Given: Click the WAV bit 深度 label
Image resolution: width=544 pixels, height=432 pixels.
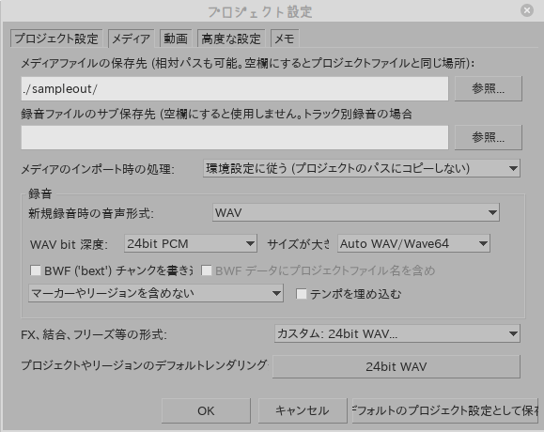Looking at the screenshot, I should click(69, 244).
